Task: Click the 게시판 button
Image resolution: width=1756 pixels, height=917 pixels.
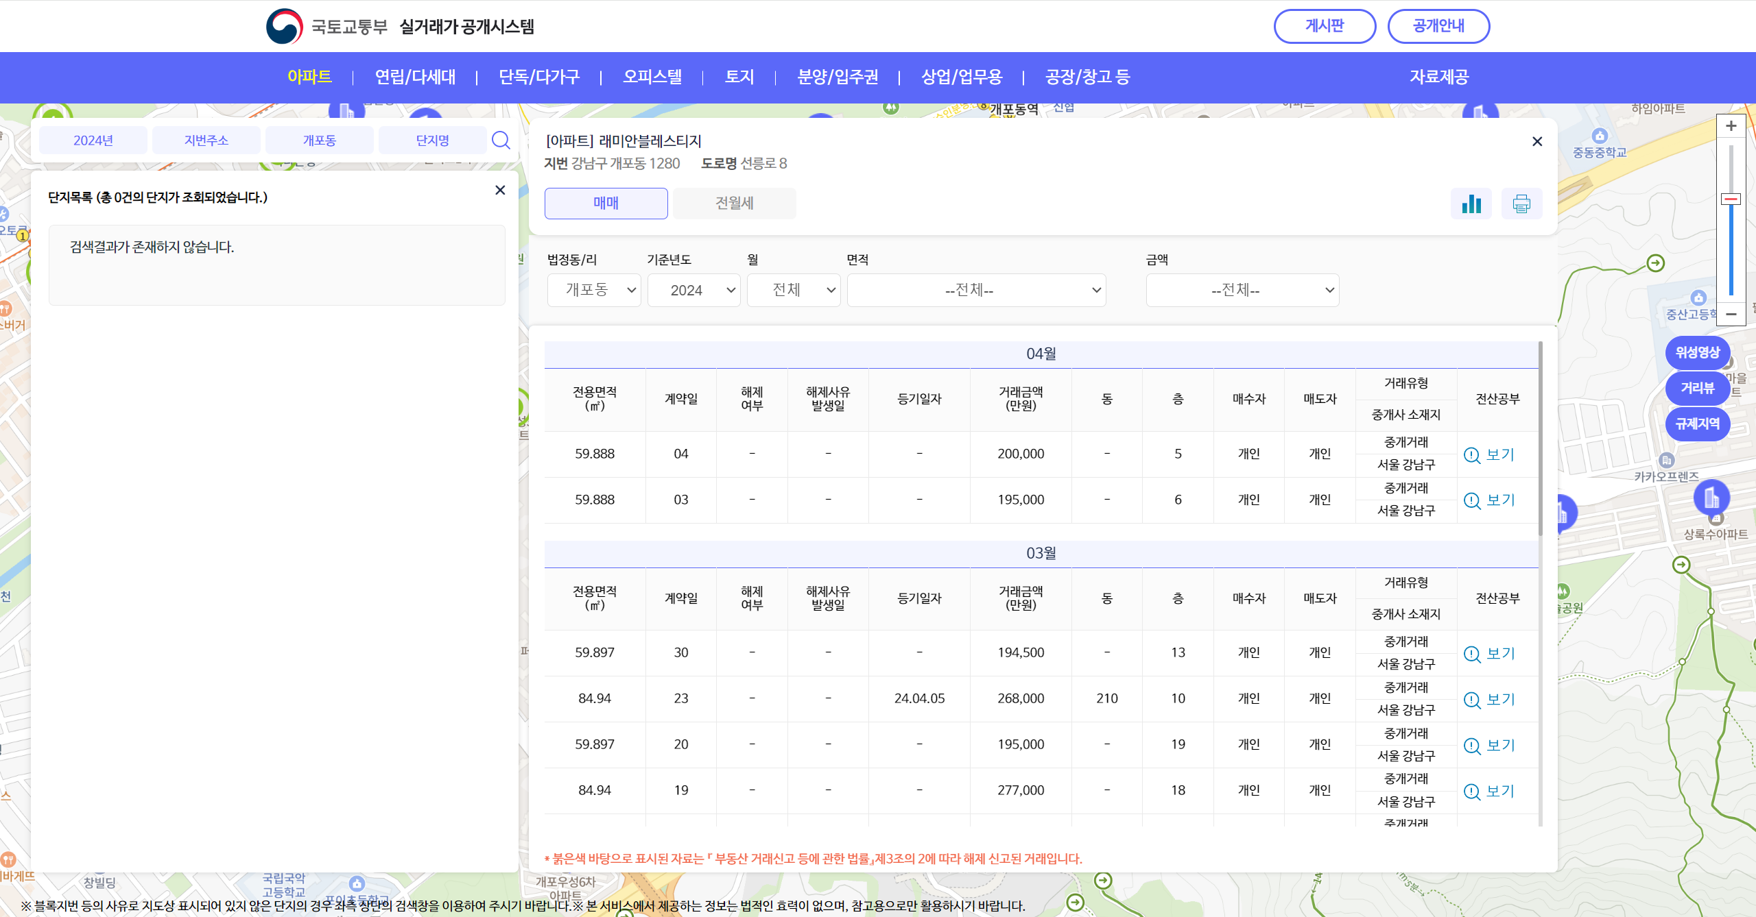Action: point(1325,26)
